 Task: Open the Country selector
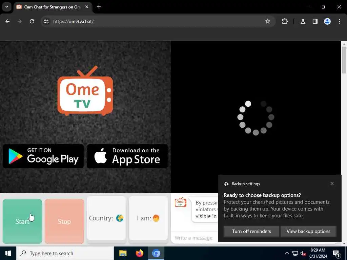[x=106, y=218]
